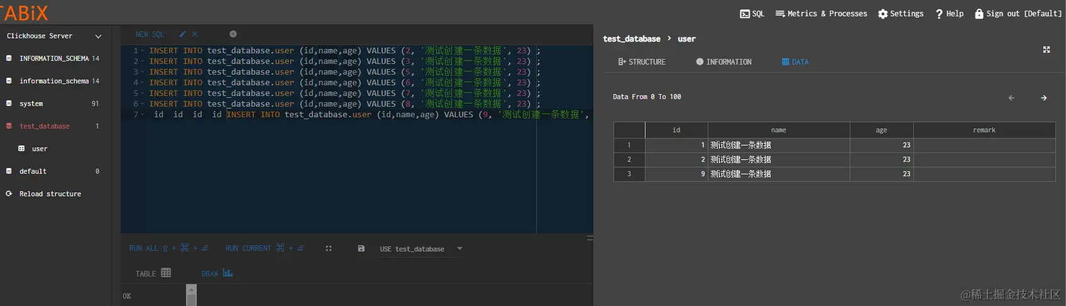Expand INFORMATION_SCHEMA uppercase database
The image size is (1066, 306).
tap(53, 58)
